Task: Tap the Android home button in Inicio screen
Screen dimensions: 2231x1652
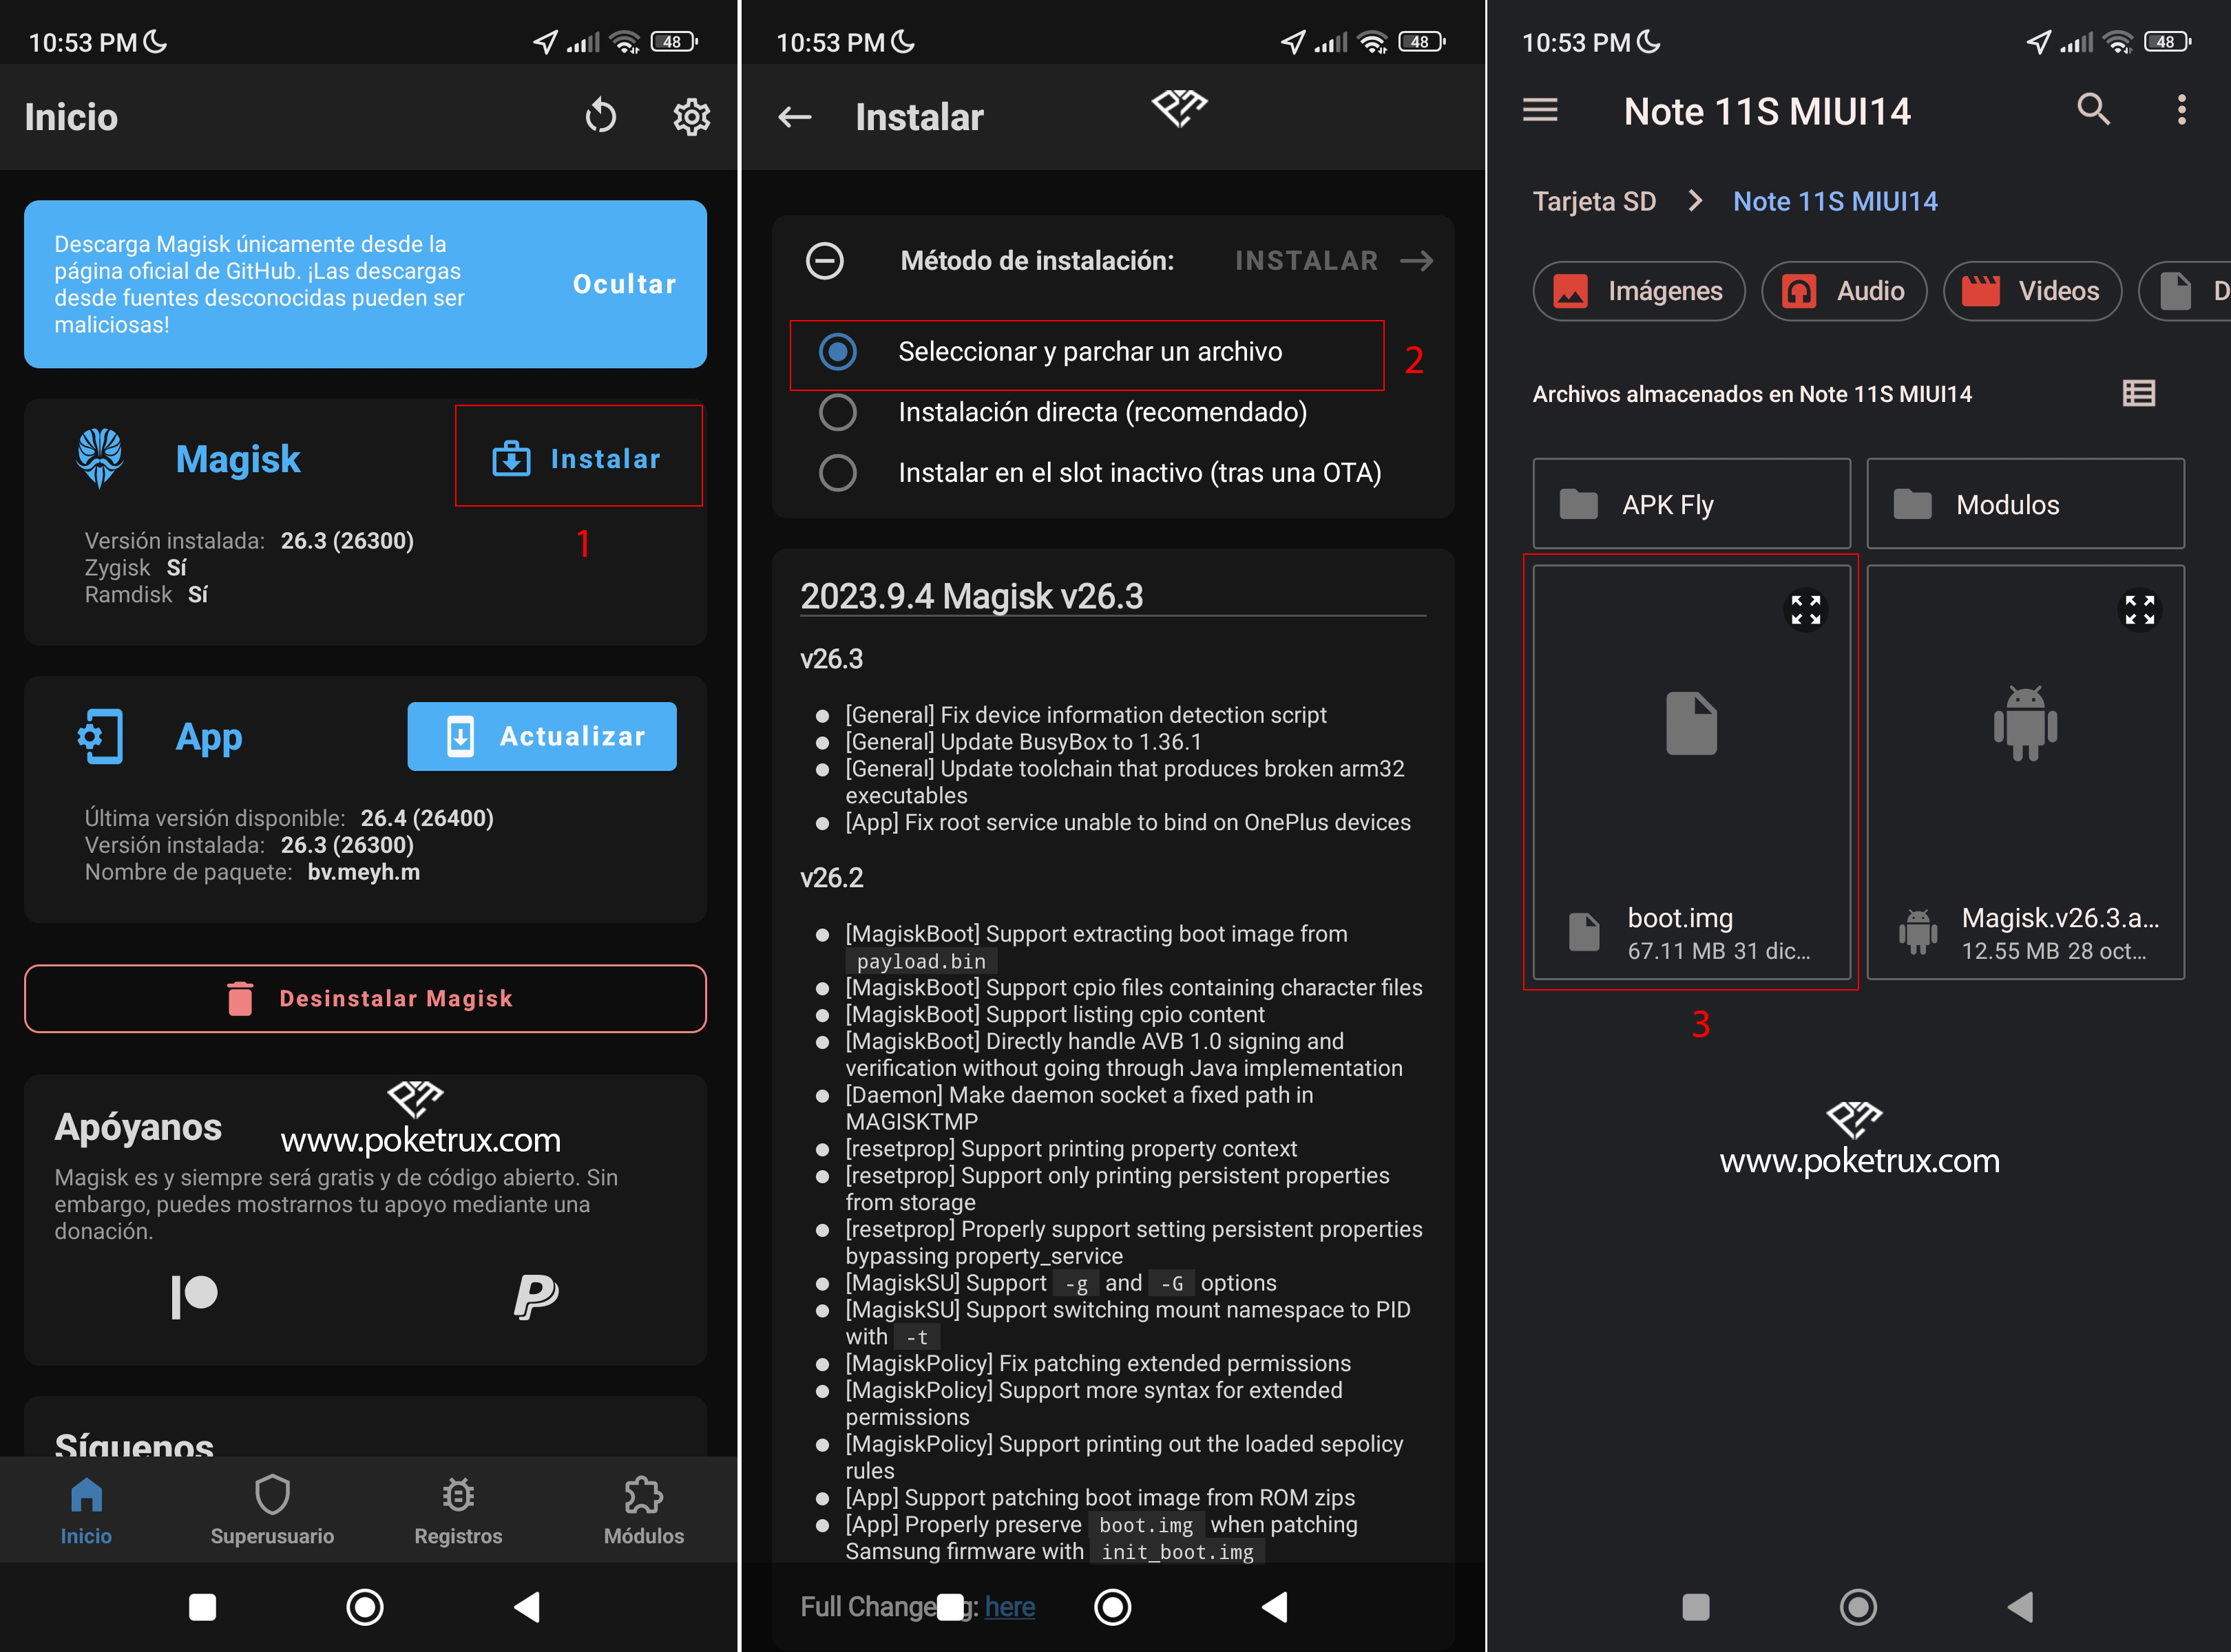Action: 364,1607
